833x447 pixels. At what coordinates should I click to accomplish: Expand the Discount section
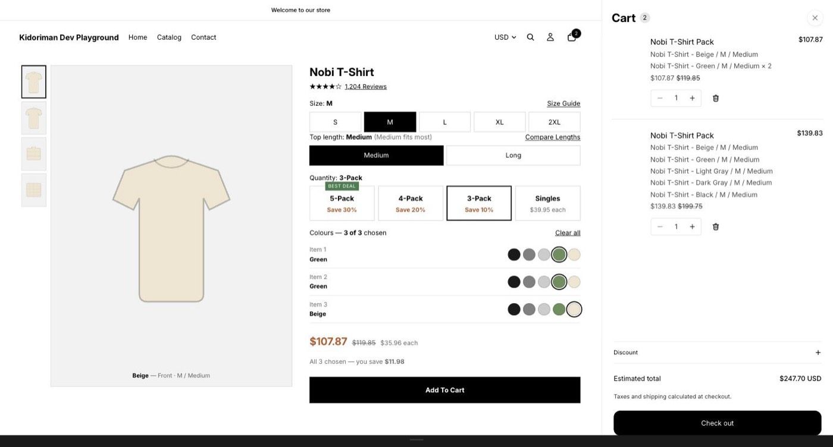pos(717,352)
